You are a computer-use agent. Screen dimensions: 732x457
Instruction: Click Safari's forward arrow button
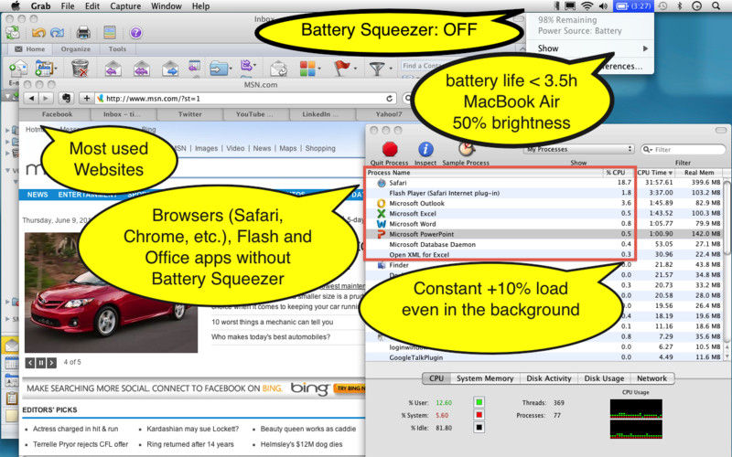tap(45, 99)
